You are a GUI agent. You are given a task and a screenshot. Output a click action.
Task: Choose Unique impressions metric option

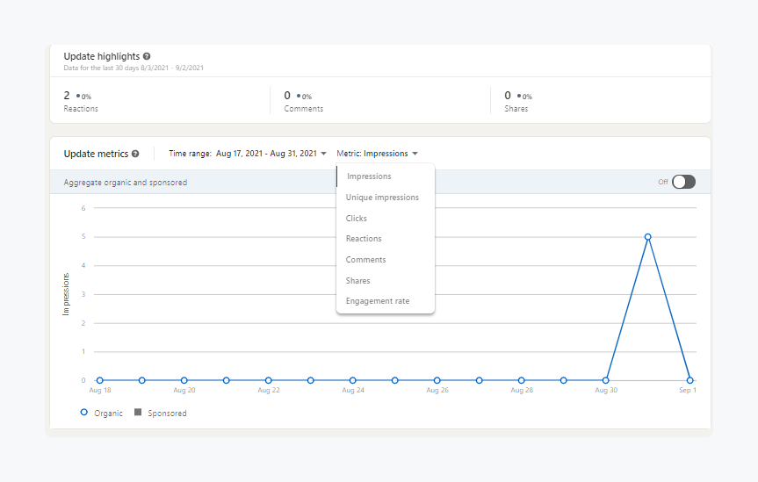point(382,198)
